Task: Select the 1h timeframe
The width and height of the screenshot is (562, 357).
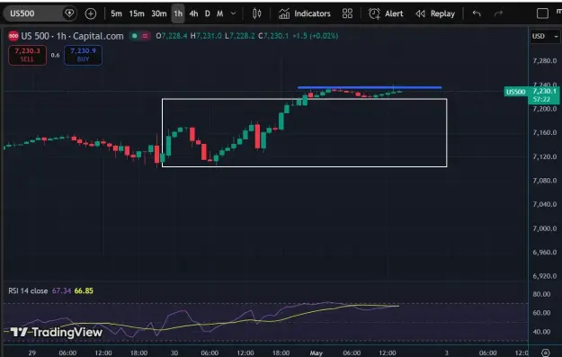Action: tap(178, 13)
